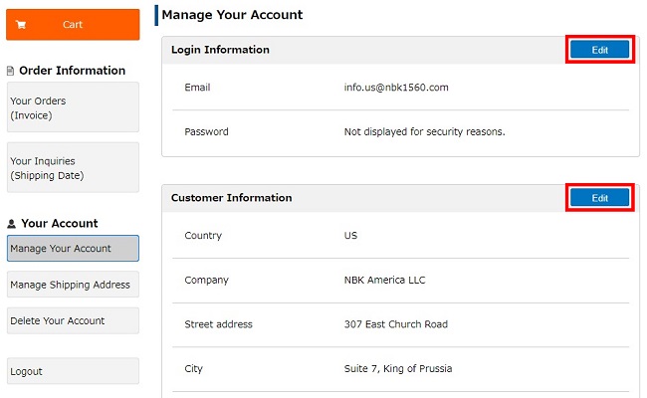Click the Company value NBK America LLC

coord(384,280)
